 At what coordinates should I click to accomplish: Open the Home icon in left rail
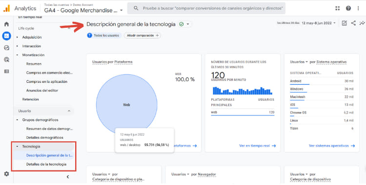[6, 24]
